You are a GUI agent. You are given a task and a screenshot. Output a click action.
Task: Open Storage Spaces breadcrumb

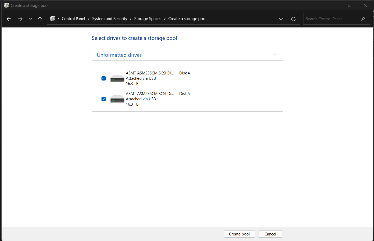[x=147, y=19]
